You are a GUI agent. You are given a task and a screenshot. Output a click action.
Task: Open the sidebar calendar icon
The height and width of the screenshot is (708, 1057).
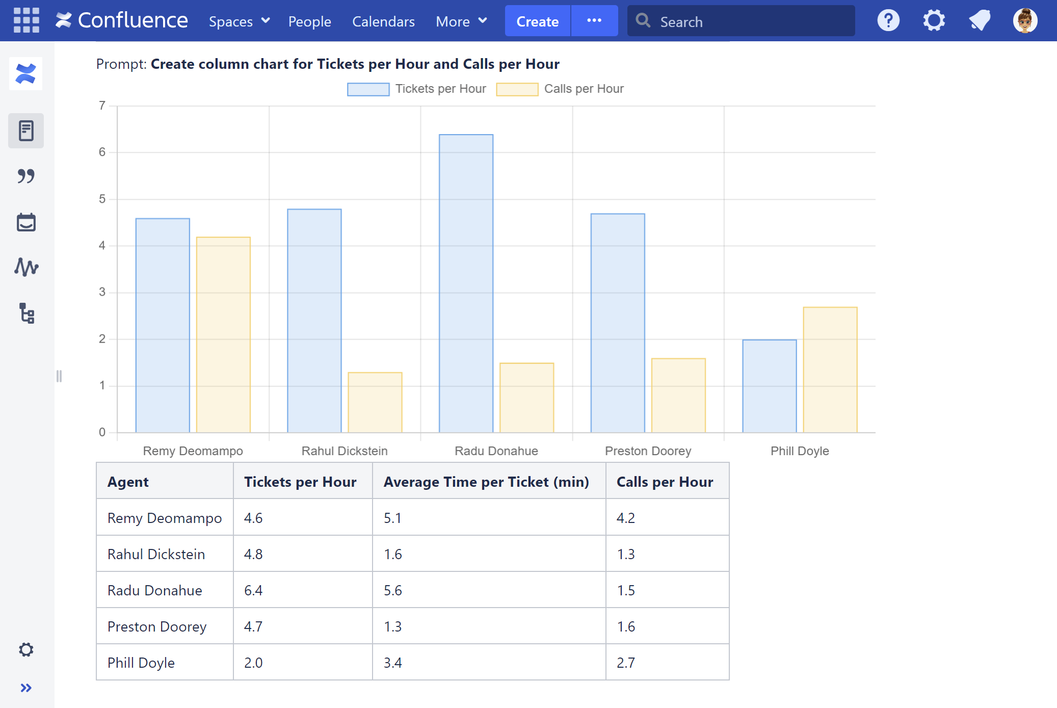[x=26, y=222]
